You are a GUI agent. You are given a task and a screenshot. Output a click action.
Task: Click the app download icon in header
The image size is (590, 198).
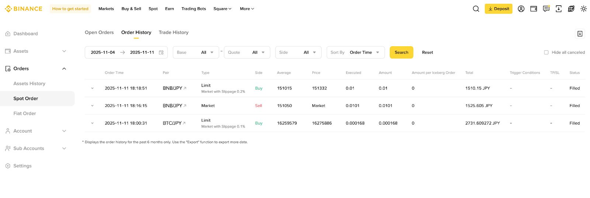(559, 9)
